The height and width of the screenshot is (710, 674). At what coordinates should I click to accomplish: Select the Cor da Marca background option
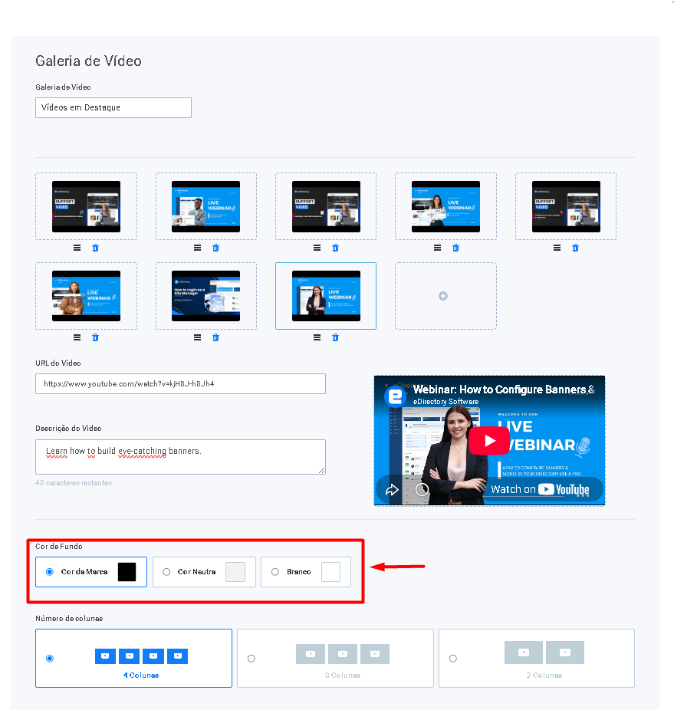[50, 572]
